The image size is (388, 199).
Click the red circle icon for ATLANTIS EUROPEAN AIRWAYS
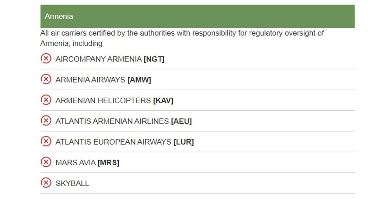tap(46, 141)
